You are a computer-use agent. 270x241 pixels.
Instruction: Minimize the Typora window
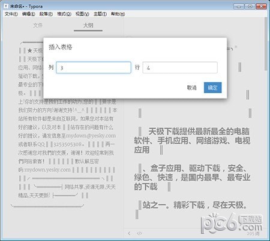point(239,7)
